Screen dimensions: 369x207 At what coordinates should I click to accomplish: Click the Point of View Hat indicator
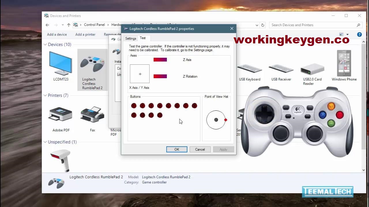coord(216,120)
